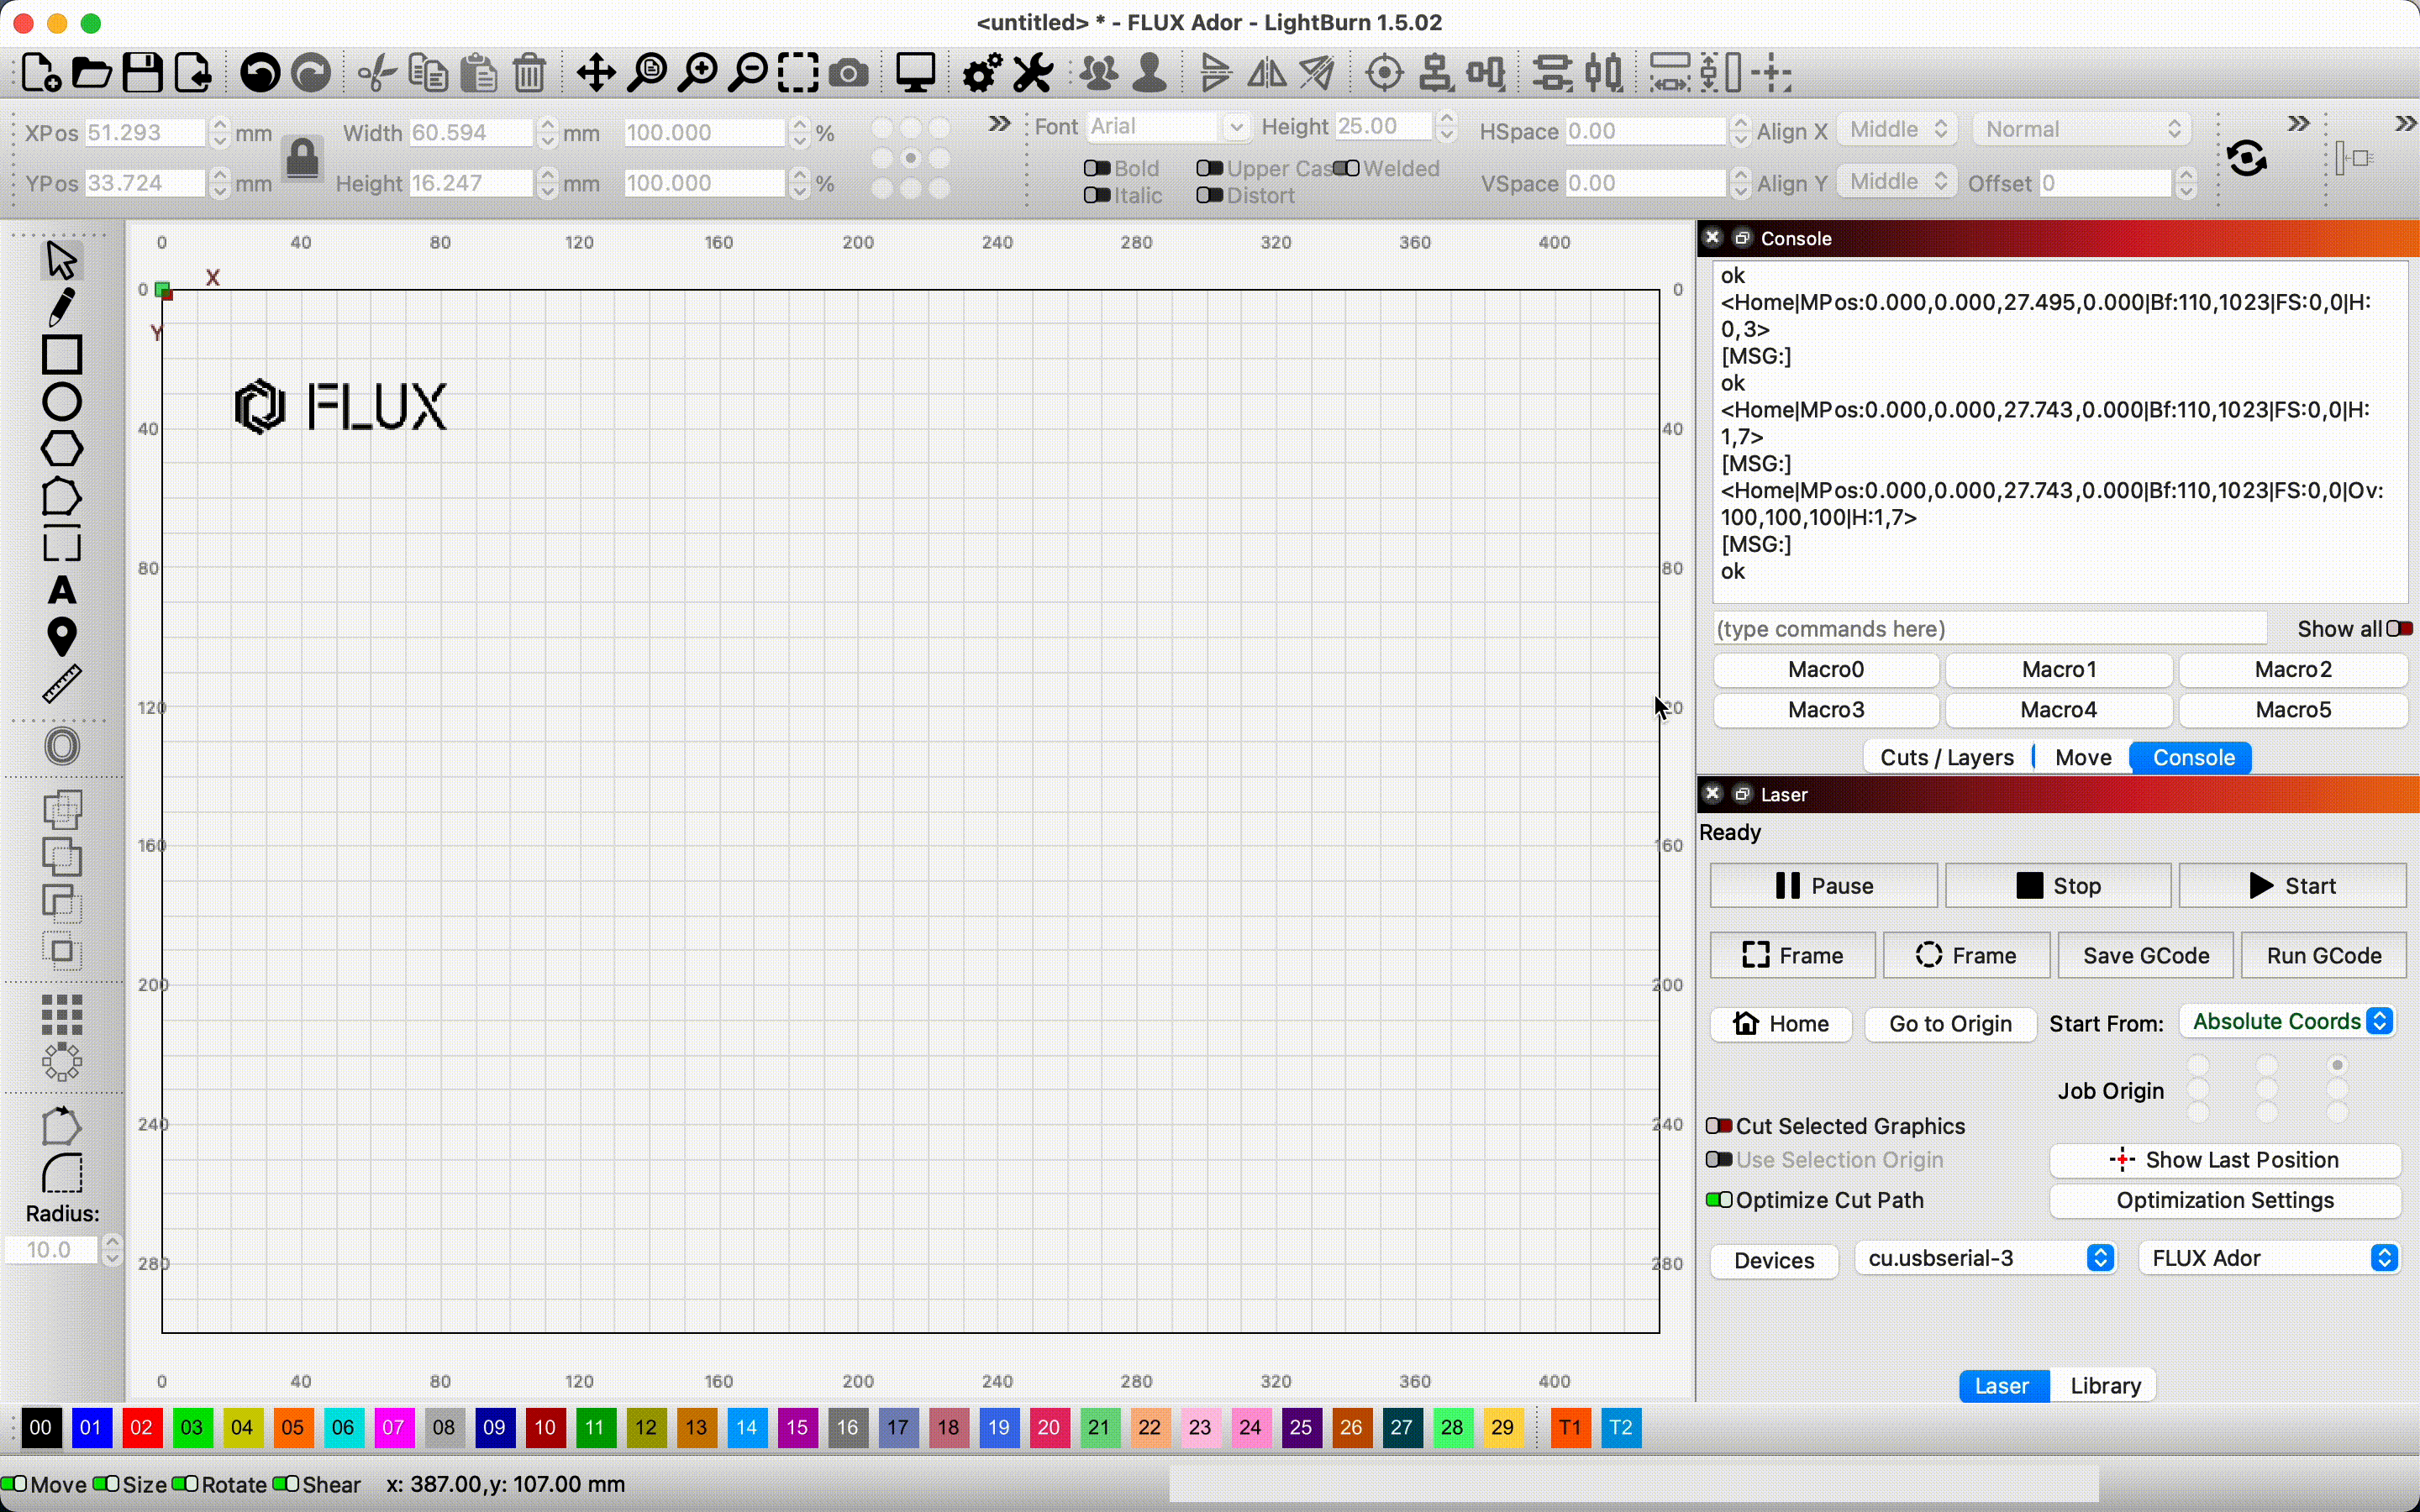This screenshot has height=1512, width=2420.
Task: Select the Draw Lines pencil tool
Action: [x=61, y=307]
